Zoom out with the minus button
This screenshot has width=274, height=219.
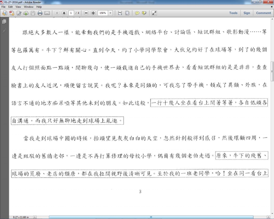point(86,13)
